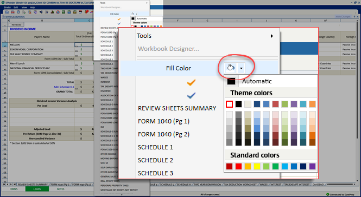The image size is (361, 197).
Task: Choose the gold standard color swatch
Action: point(248,166)
